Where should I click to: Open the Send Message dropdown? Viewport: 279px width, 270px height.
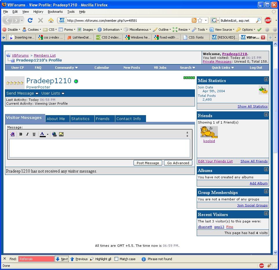[22, 93]
